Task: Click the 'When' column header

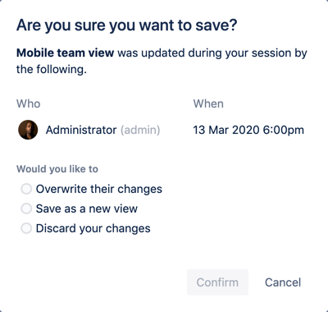Action: (x=208, y=103)
